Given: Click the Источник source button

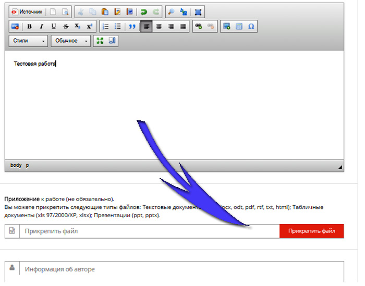Looking at the screenshot, I should [26, 11].
